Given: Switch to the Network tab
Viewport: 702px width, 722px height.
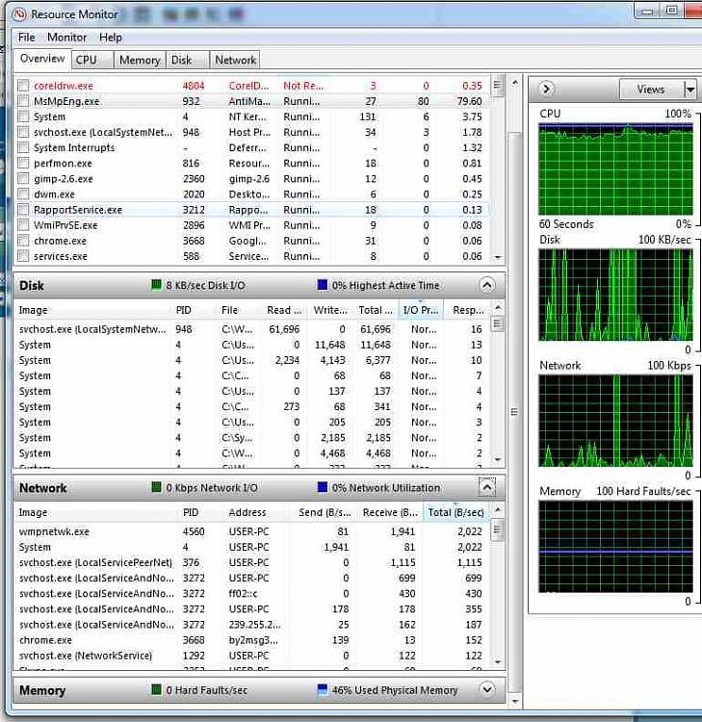Looking at the screenshot, I should tap(235, 61).
